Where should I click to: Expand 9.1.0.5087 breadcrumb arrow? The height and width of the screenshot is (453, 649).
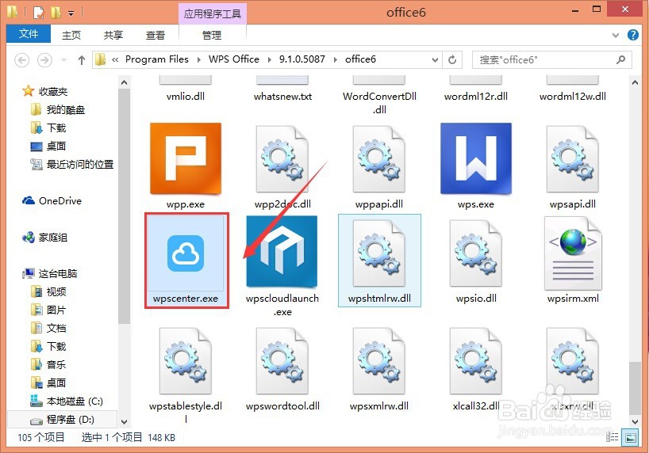point(336,60)
